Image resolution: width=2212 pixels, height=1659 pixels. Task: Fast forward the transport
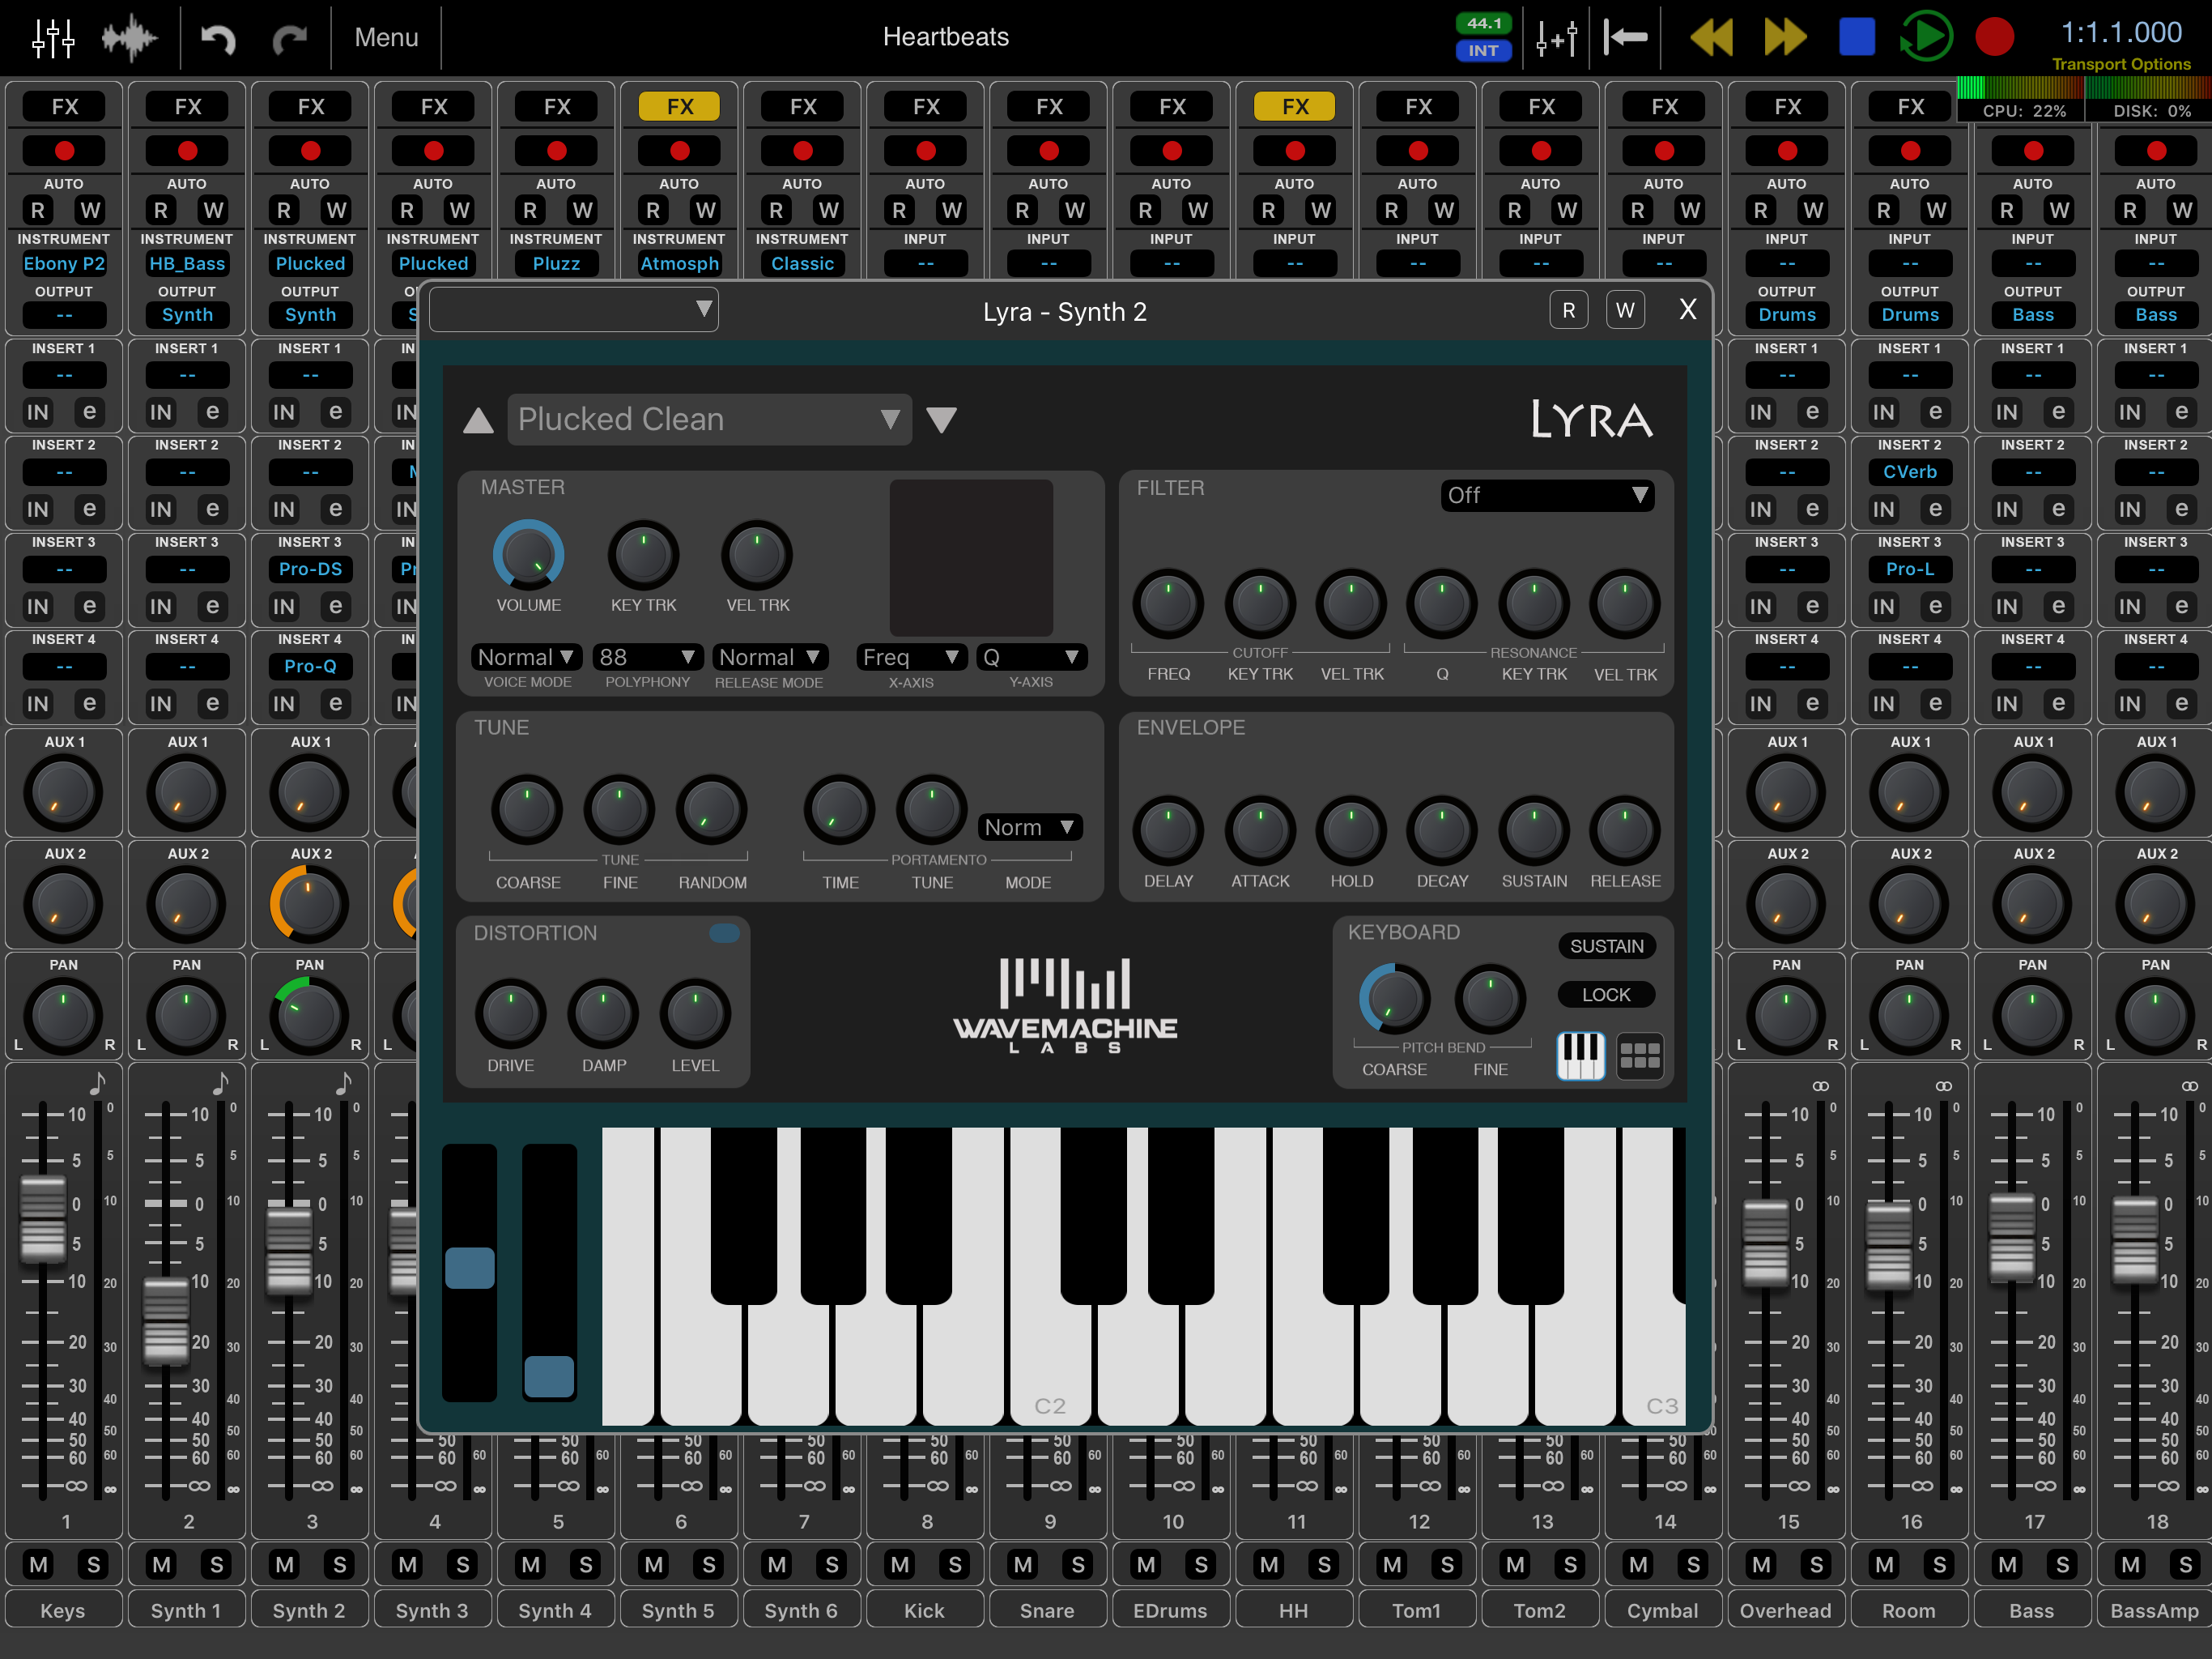[x=1785, y=38]
